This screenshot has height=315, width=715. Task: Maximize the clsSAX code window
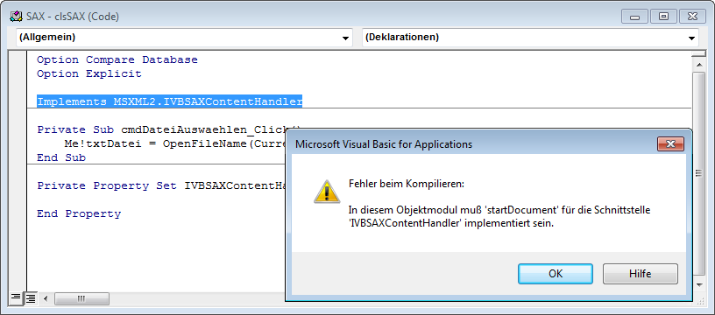[x=663, y=17]
